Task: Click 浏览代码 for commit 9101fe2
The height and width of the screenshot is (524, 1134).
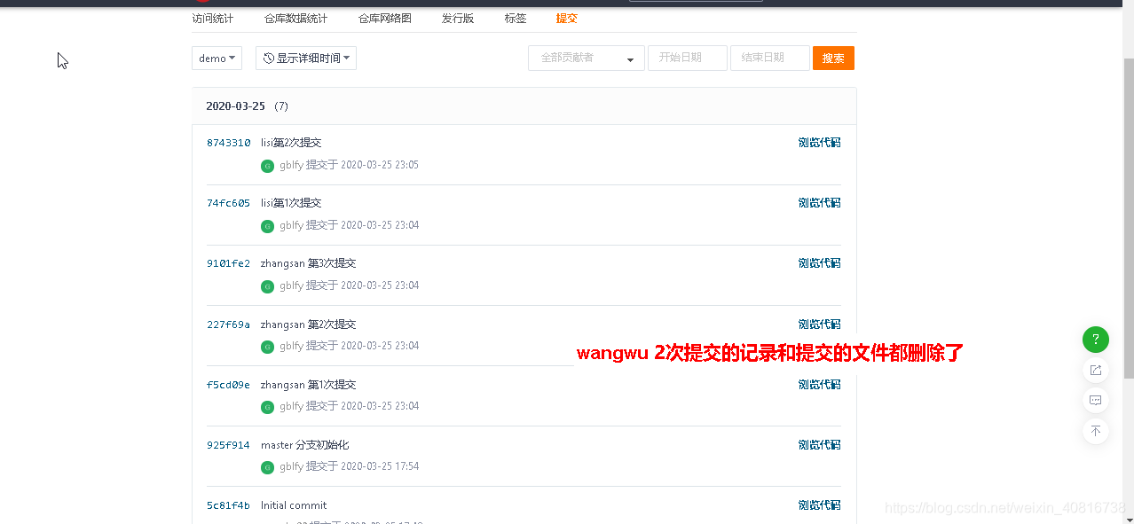Action: [x=819, y=263]
